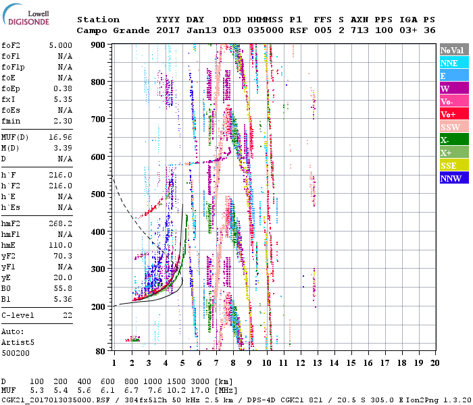473x405 pixels.
Task: Click the 900 mark on height axis
Action: (x=99, y=45)
